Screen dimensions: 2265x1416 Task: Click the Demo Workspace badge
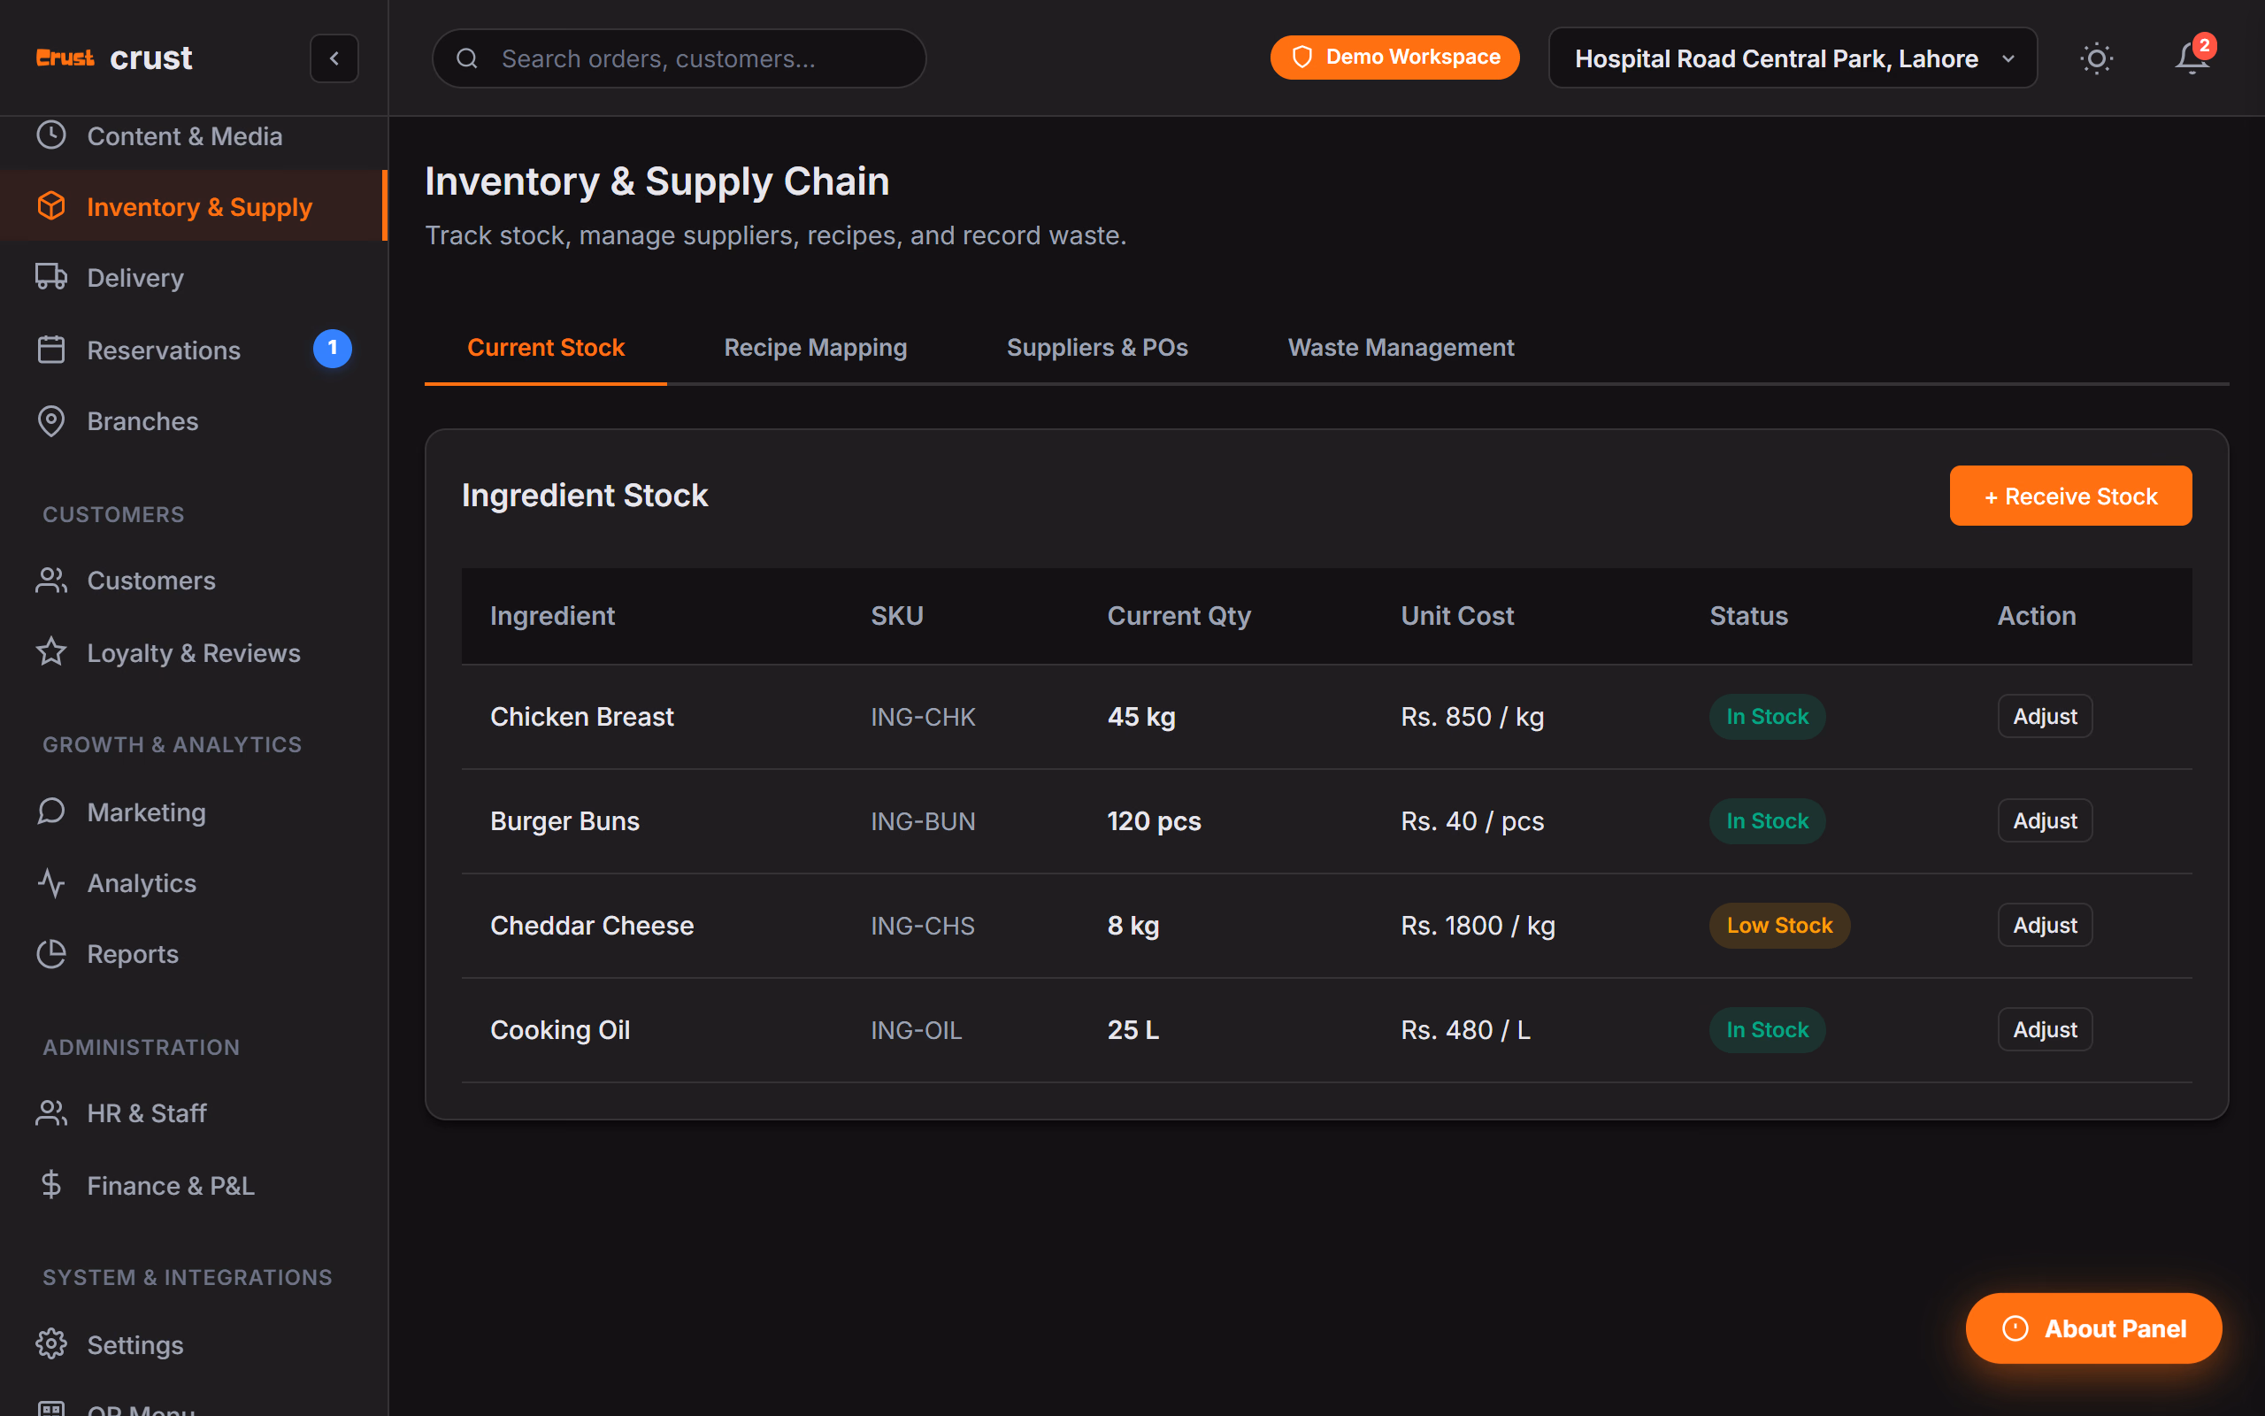point(1394,58)
